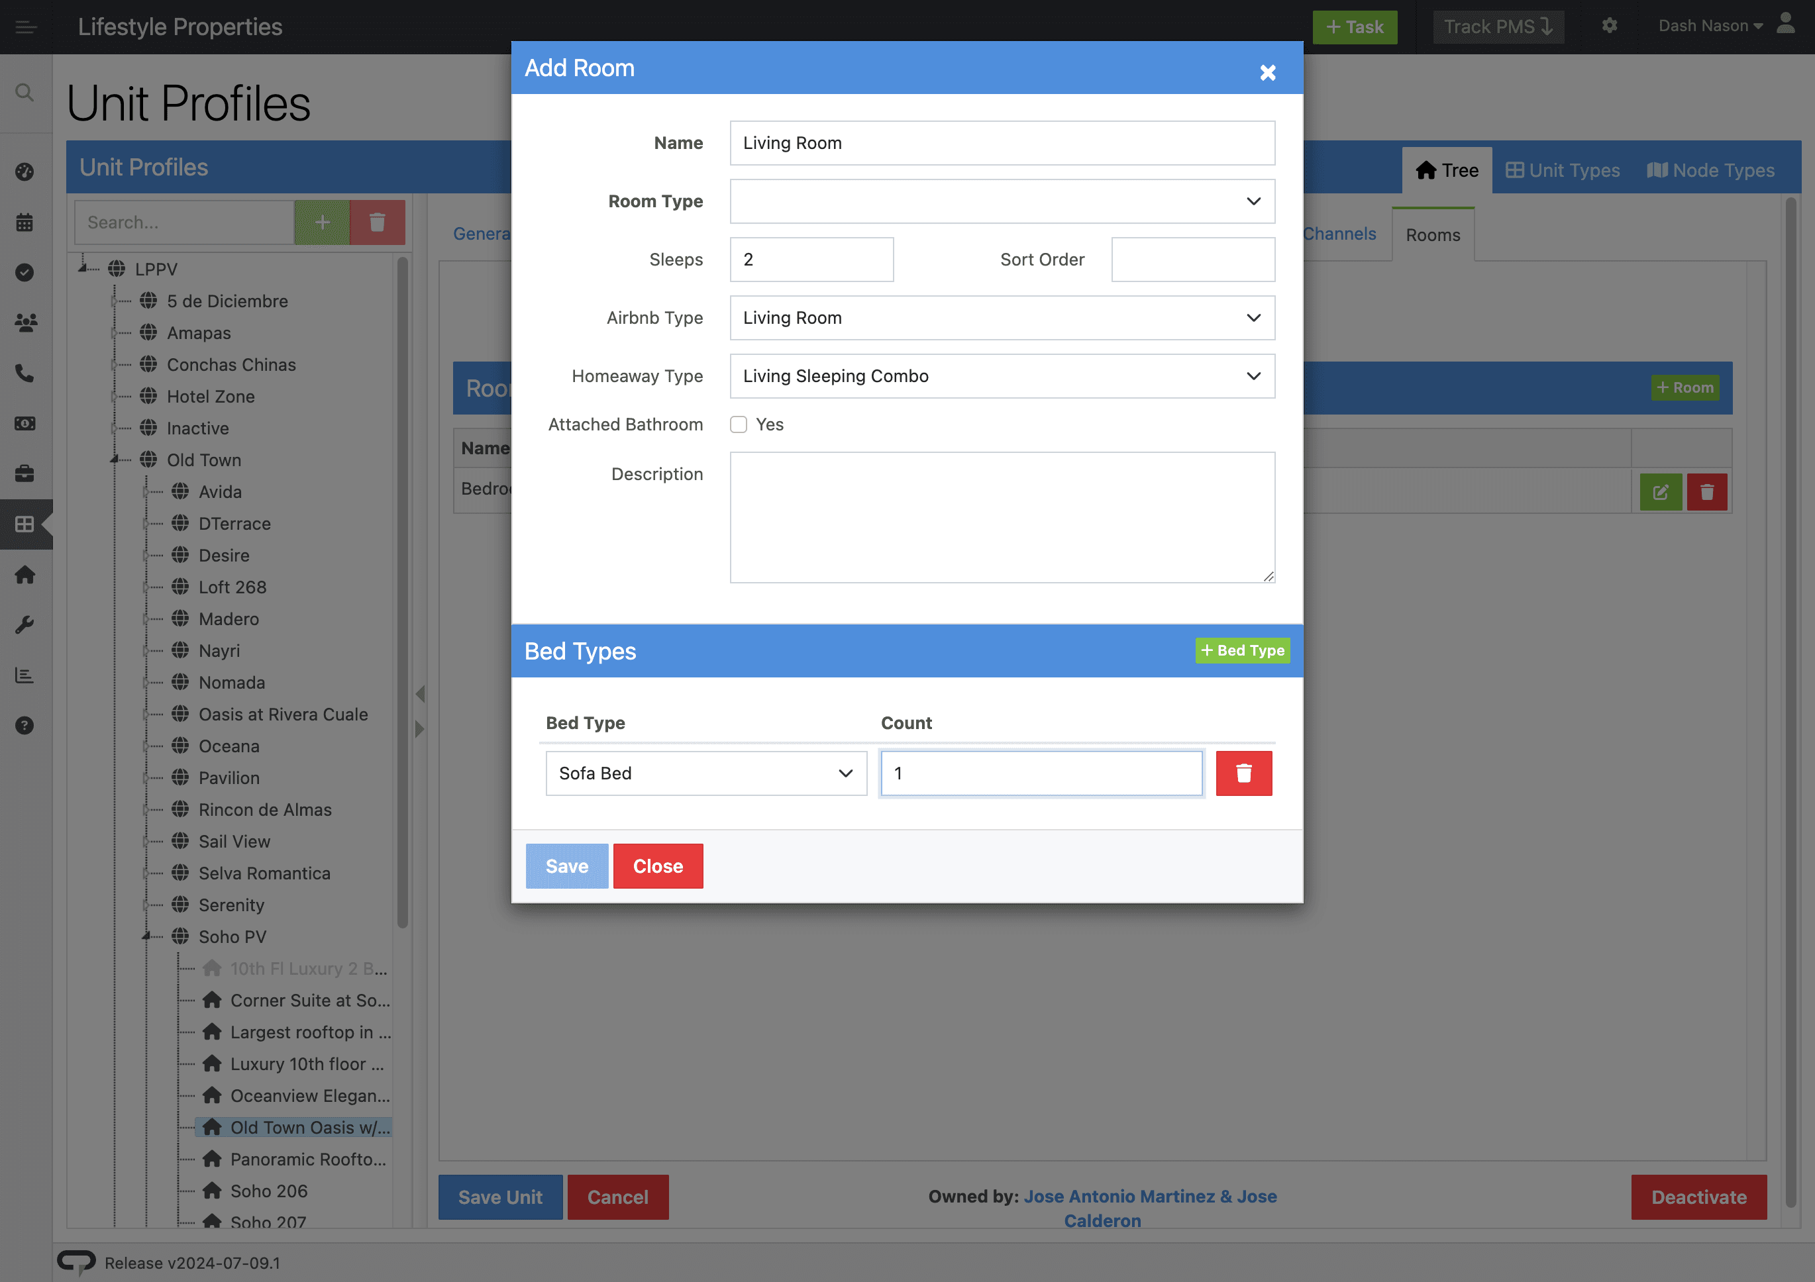Open the Dash Nason user dropdown
The width and height of the screenshot is (1815, 1282).
(x=1710, y=26)
